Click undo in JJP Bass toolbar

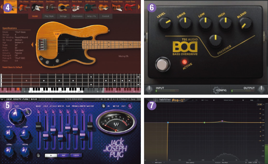point(42,99)
